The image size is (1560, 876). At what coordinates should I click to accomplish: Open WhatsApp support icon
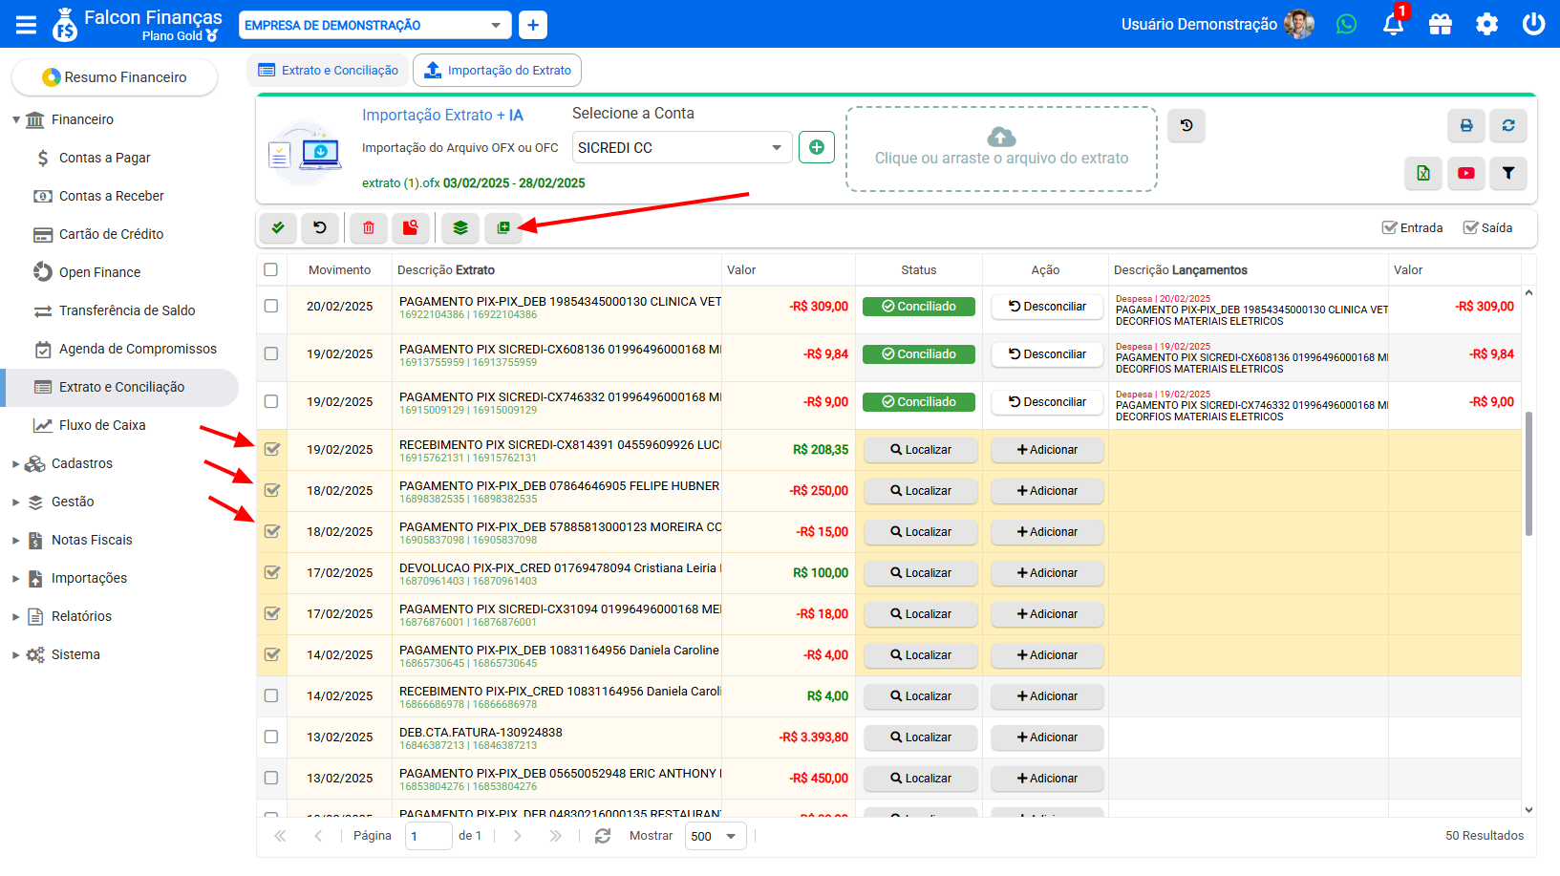pos(1346,24)
